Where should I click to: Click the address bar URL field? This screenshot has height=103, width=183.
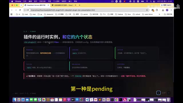pyautogui.click(x=86, y=10)
